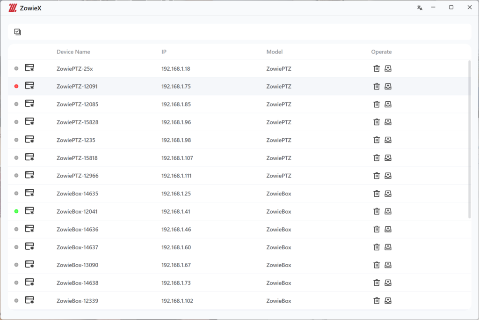
Task: Click the select-all checklist icon
Action: pos(18,32)
